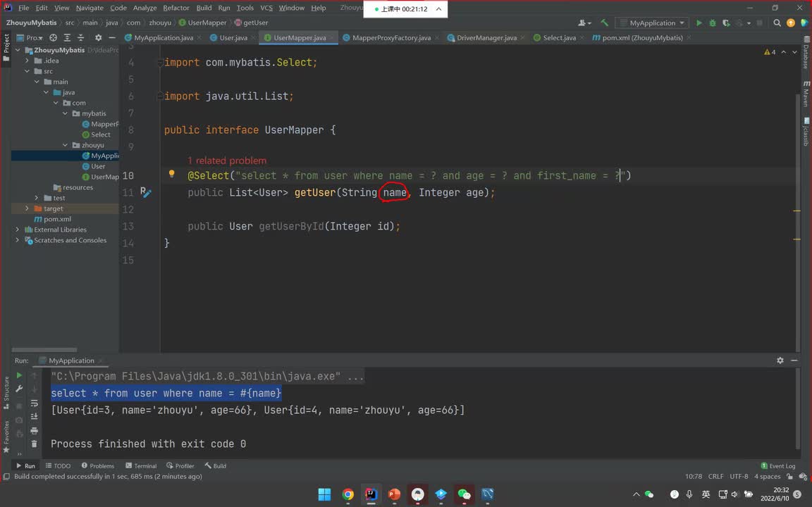Open the Profiler tool window
The height and width of the screenshot is (507, 812).
(180, 465)
